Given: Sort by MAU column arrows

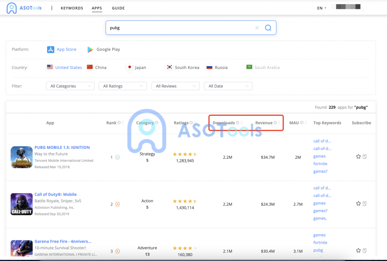Looking at the screenshot, I should [305, 123].
